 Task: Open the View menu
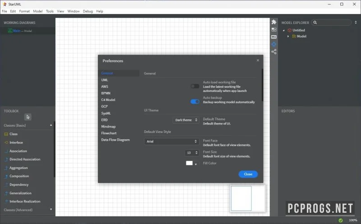pos(60,11)
